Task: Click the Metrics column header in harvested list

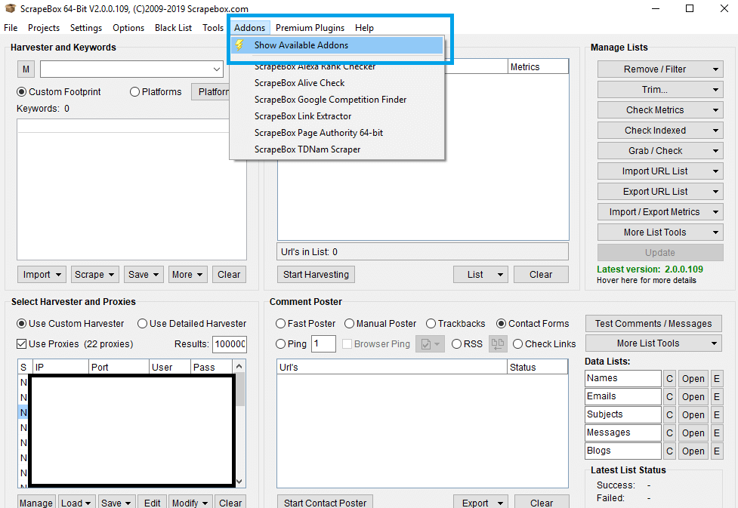Action: coord(539,66)
